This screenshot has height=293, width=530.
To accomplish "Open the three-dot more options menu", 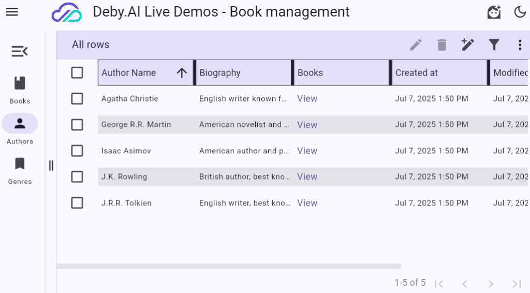I will pyautogui.click(x=520, y=45).
